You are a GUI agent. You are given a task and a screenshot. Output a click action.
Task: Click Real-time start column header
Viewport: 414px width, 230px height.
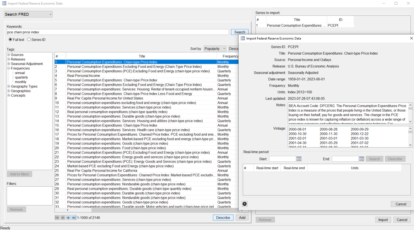tap(267, 168)
